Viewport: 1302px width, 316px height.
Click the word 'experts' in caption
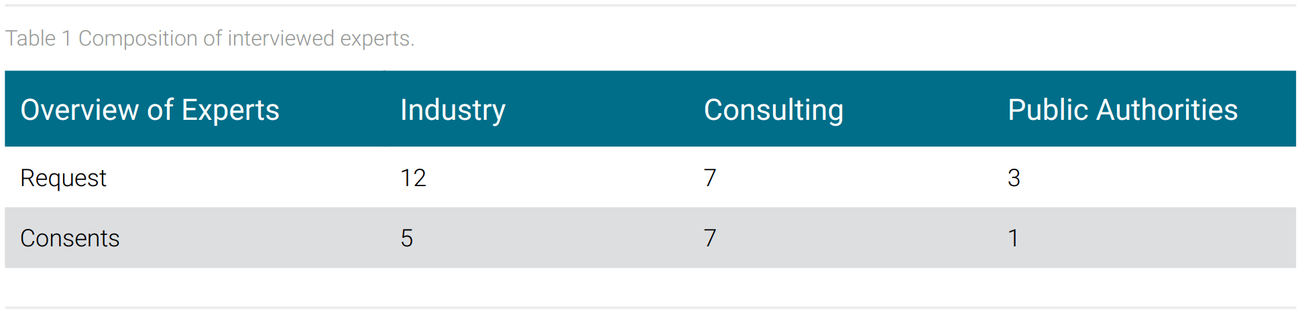[377, 39]
